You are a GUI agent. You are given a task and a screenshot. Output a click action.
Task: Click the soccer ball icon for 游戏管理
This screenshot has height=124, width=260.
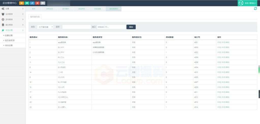coord(3,19)
